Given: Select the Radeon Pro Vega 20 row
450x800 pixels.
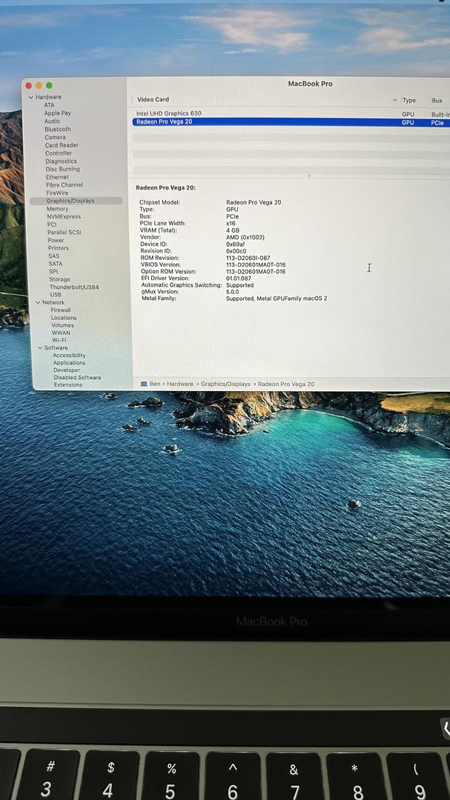Looking at the screenshot, I should [x=291, y=122].
